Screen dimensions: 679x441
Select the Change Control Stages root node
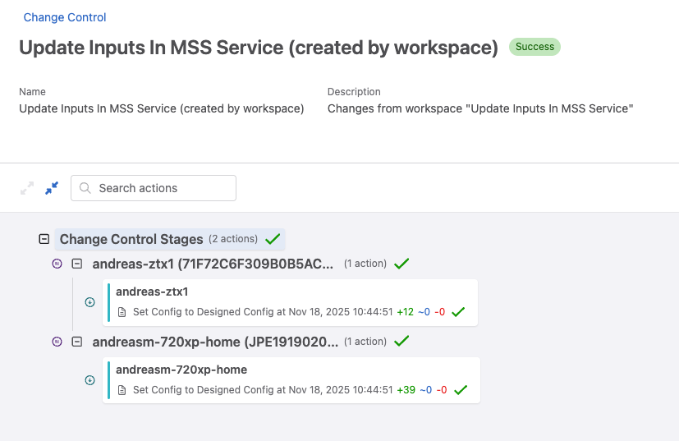click(x=131, y=239)
